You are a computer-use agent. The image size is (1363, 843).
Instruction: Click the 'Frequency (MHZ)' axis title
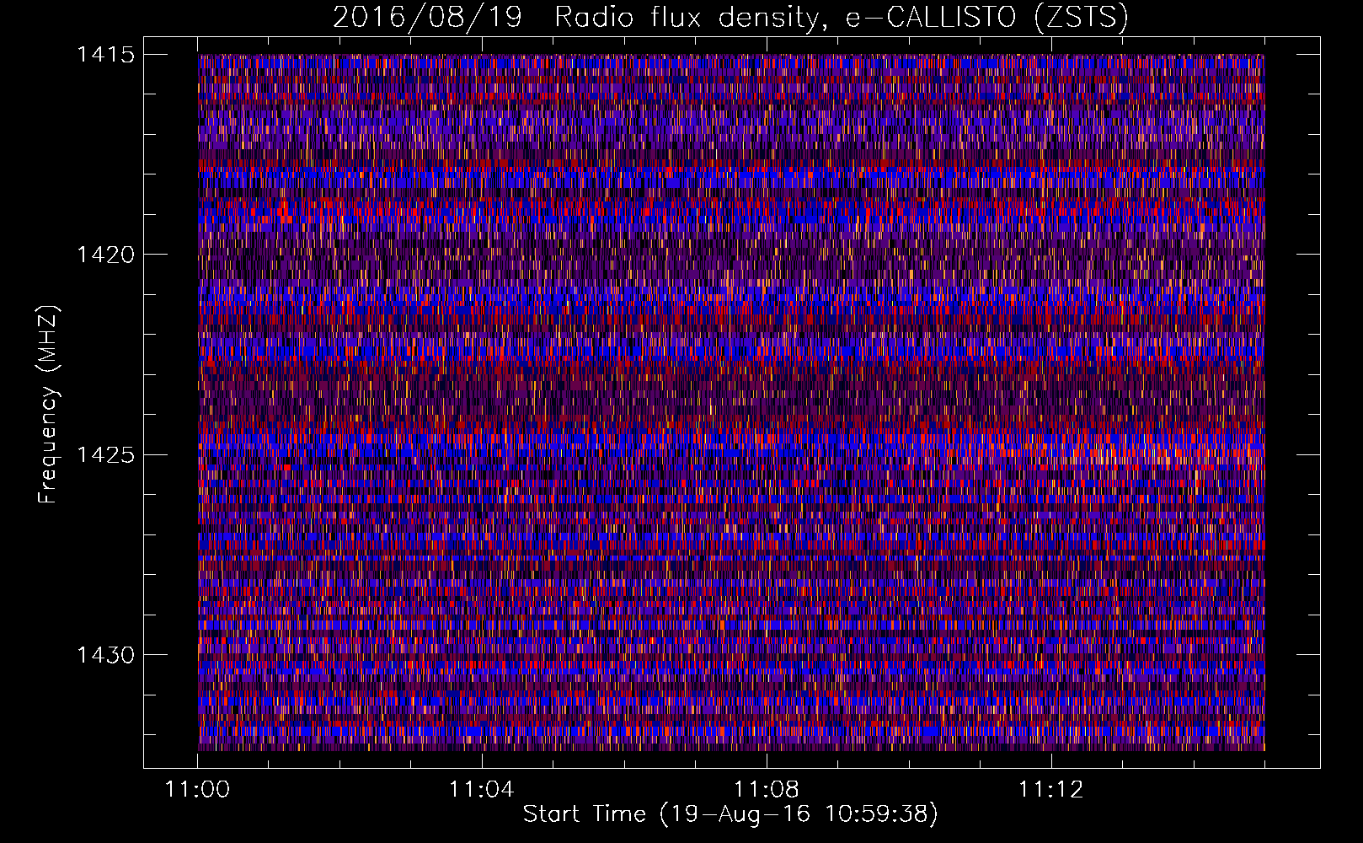[x=49, y=405]
